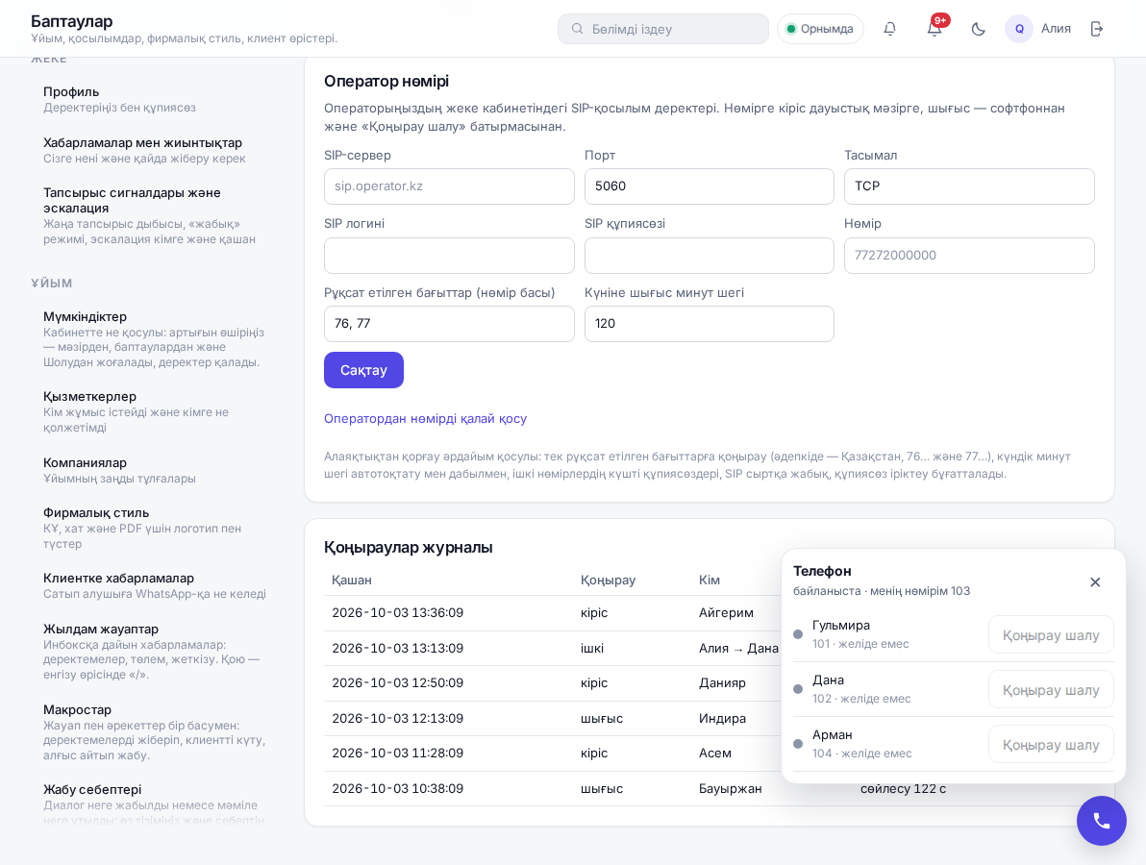Click the round purple phone button
Image resolution: width=1146 pixels, height=865 pixels.
pos(1101,821)
